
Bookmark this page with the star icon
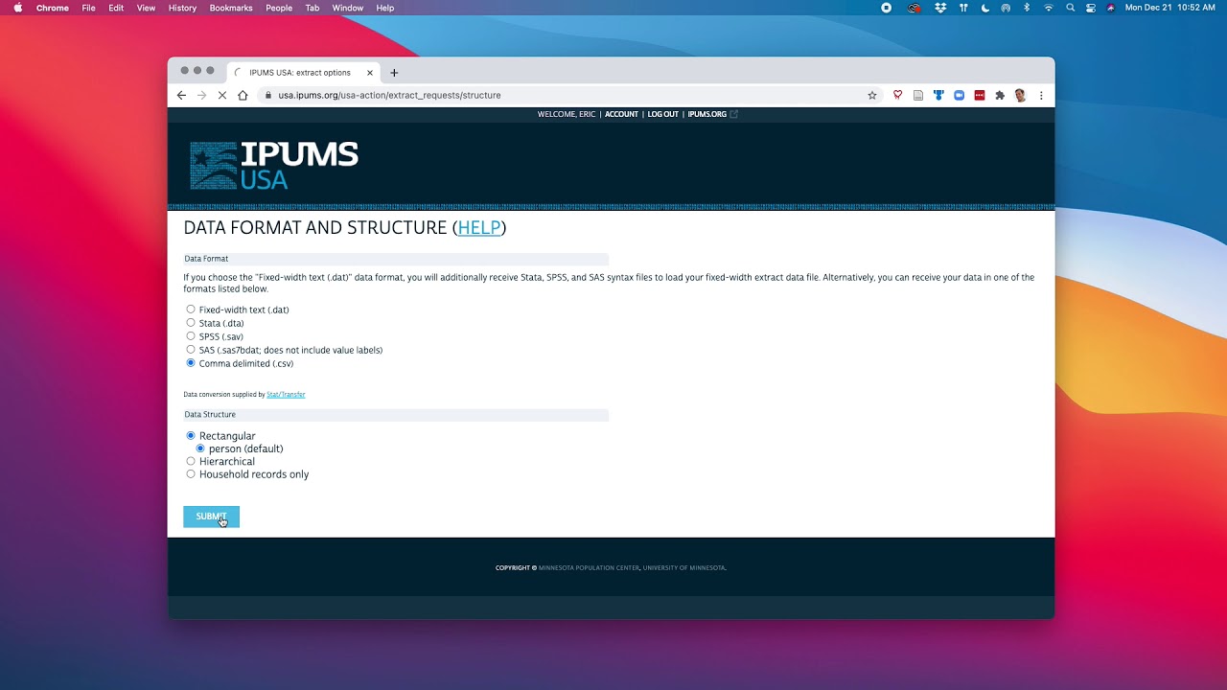[872, 95]
